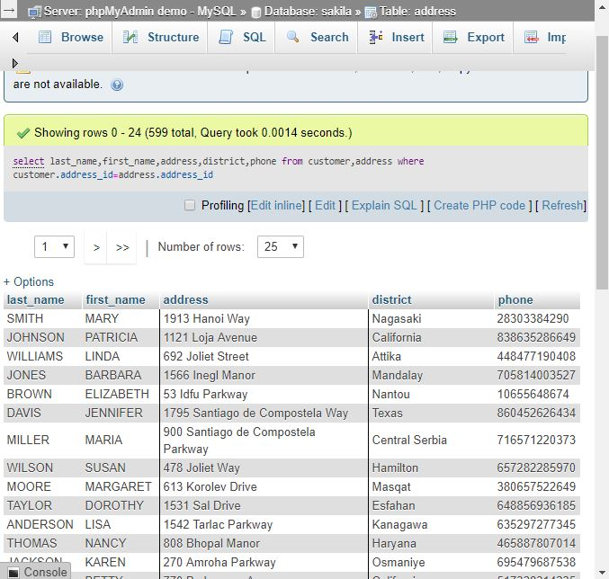Viewport: 609px width, 579px height.
Task: Sort by address column header
Action: tap(185, 300)
